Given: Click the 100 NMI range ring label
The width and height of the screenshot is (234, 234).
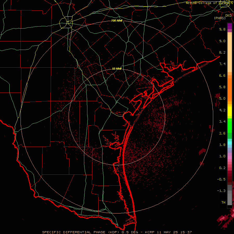Looking at the screenshot, I should (x=117, y=21).
